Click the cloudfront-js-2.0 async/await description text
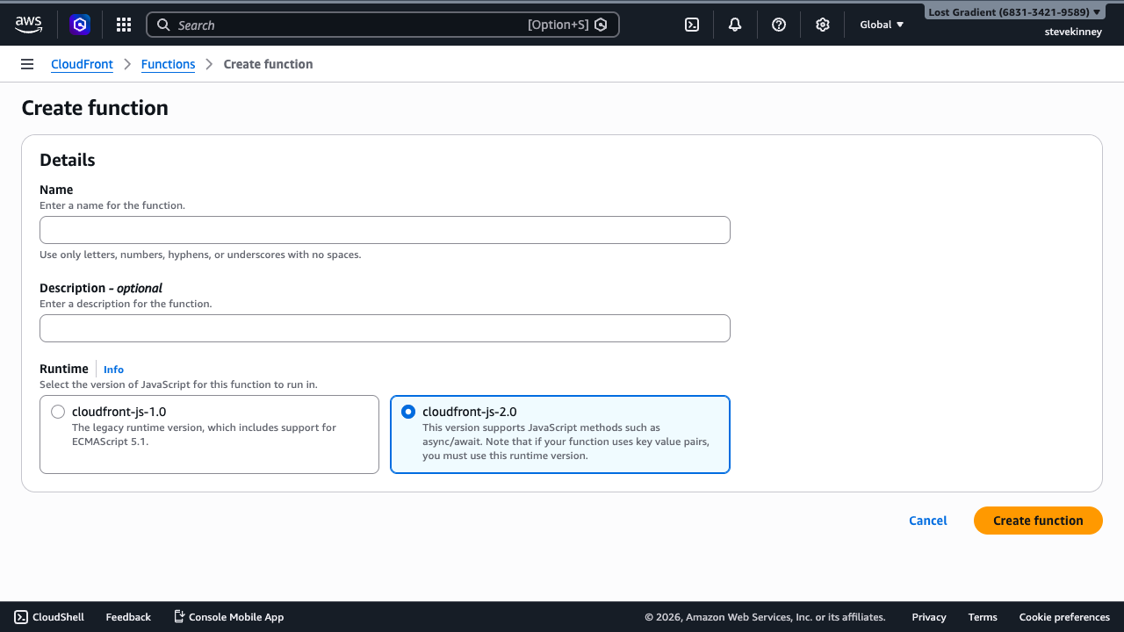Image resolution: width=1124 pixels, height=632 pixels. [566, 442]
